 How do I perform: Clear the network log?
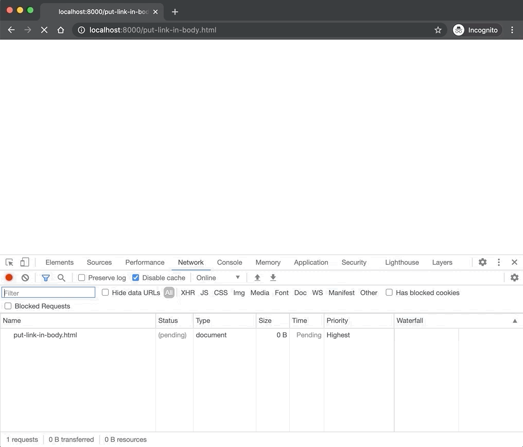25,278
